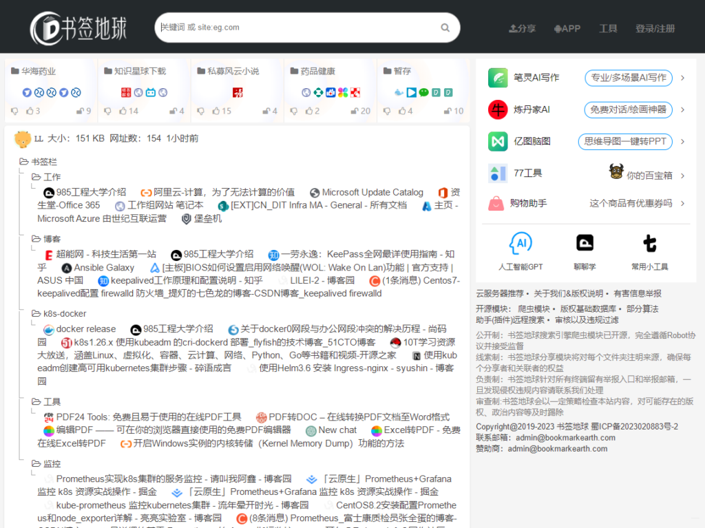Open the 工具 menu in top bar

click(608, 28)
